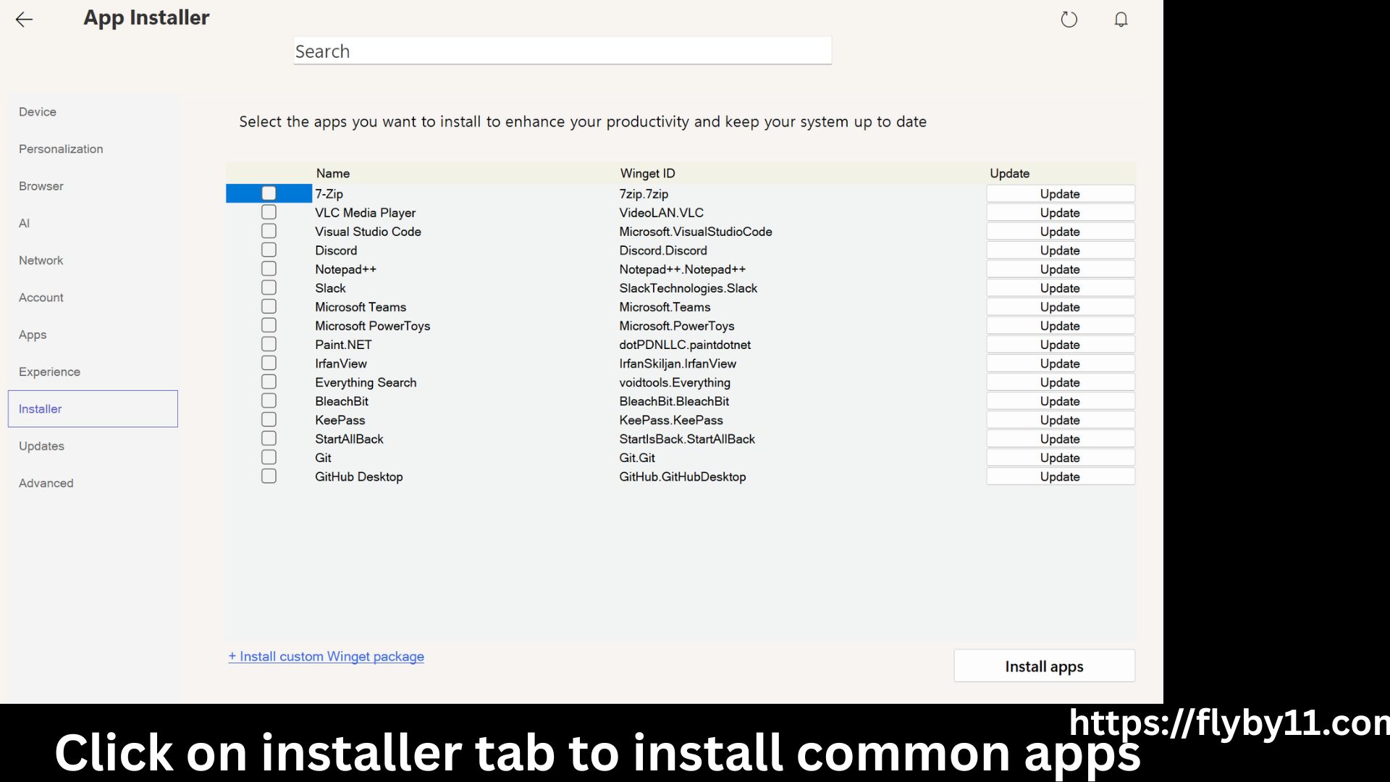Select Git for installation

[269, 457]
